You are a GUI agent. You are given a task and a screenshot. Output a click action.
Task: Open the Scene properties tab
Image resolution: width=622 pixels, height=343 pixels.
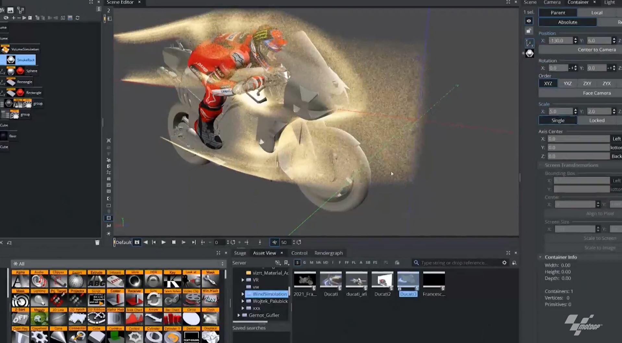coord(530,2)
